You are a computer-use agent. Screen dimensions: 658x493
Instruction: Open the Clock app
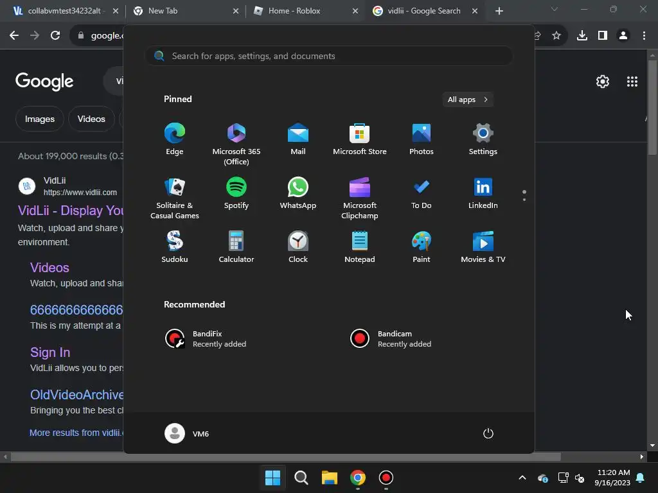[298, 247]
